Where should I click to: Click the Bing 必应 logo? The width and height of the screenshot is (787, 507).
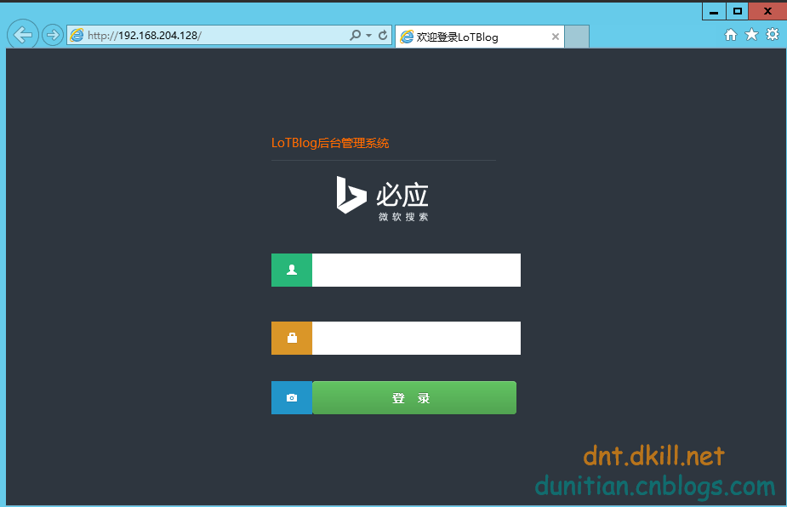[x=383, y=198]
